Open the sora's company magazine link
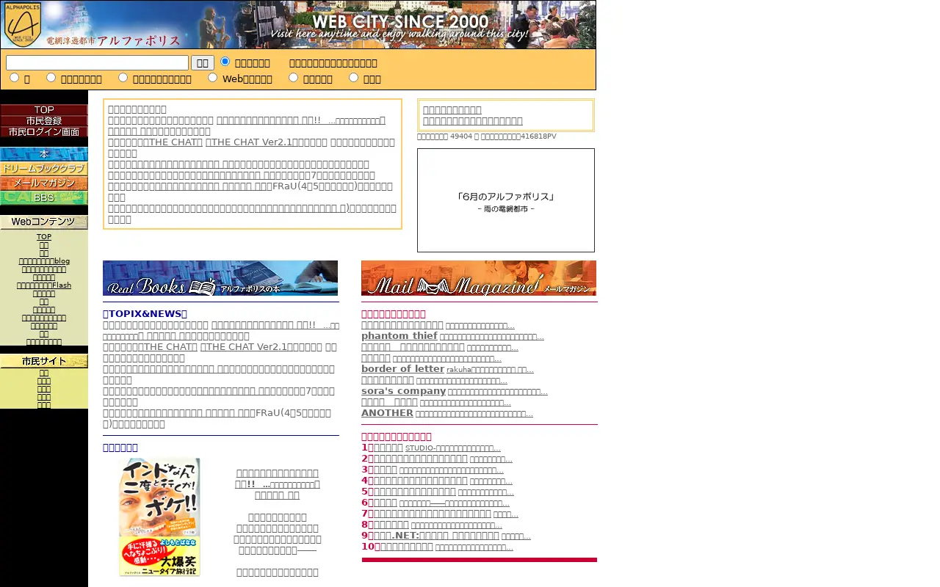This screenshot has height=587, width=940. tap(403, 391)
